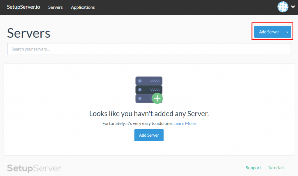This screenshot has width=298, height=176.
Task: Expand the Add Server dropdown caret
Action: click(x=287, y=32)
